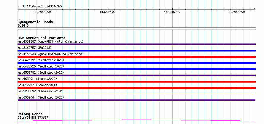The height and width of the screenshot is (124, 264).
Task: Select the 8q24.3 band label
Action: tap(23, 25)
